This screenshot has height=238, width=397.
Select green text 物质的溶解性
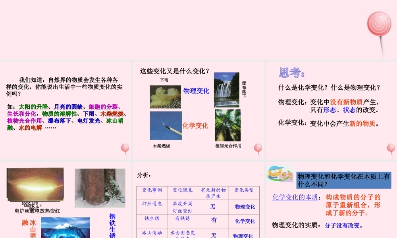coord(59,114)
